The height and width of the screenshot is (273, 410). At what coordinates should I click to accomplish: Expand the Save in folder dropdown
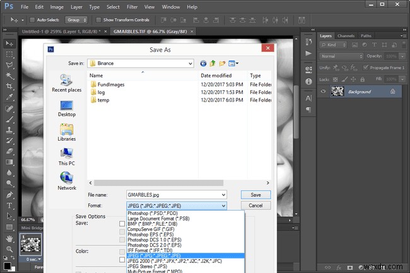coord(189,63)
